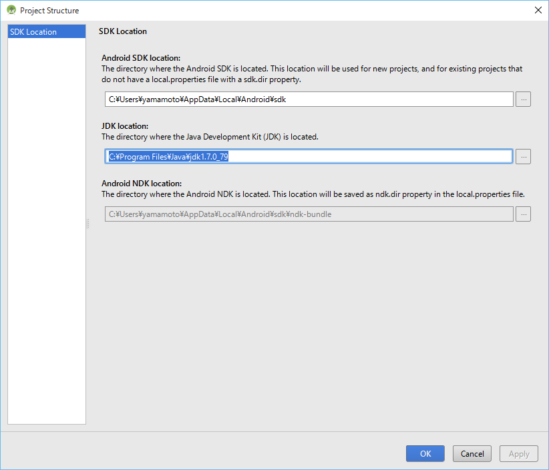
Task: Click the Android NDK location path field
Action: tap(309, 214)
